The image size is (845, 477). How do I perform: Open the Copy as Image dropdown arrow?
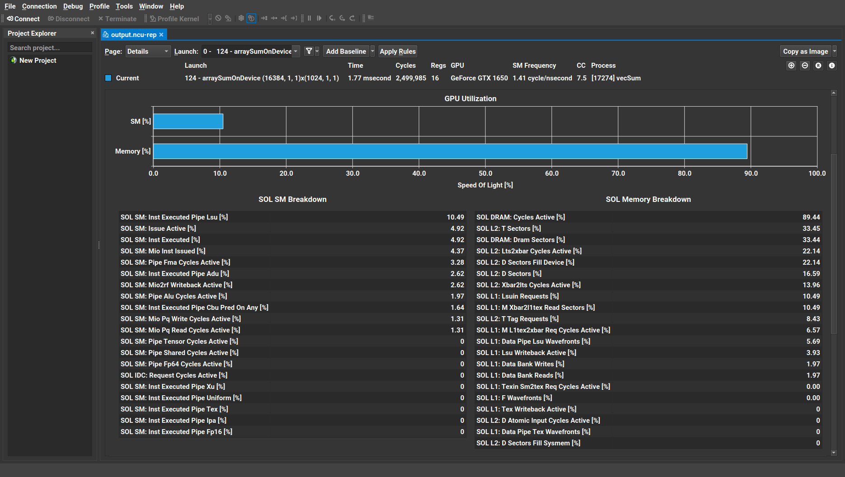point(835,51)
